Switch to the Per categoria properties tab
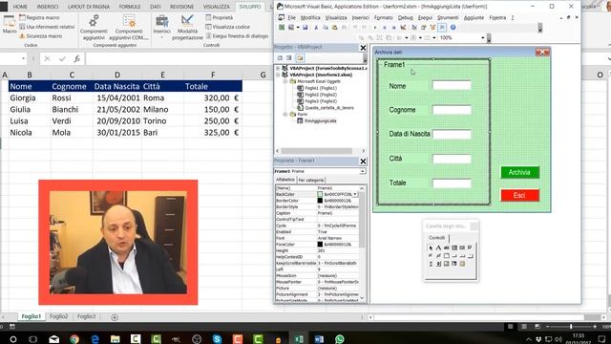This screenshot has width=611, height=344. 311,180
